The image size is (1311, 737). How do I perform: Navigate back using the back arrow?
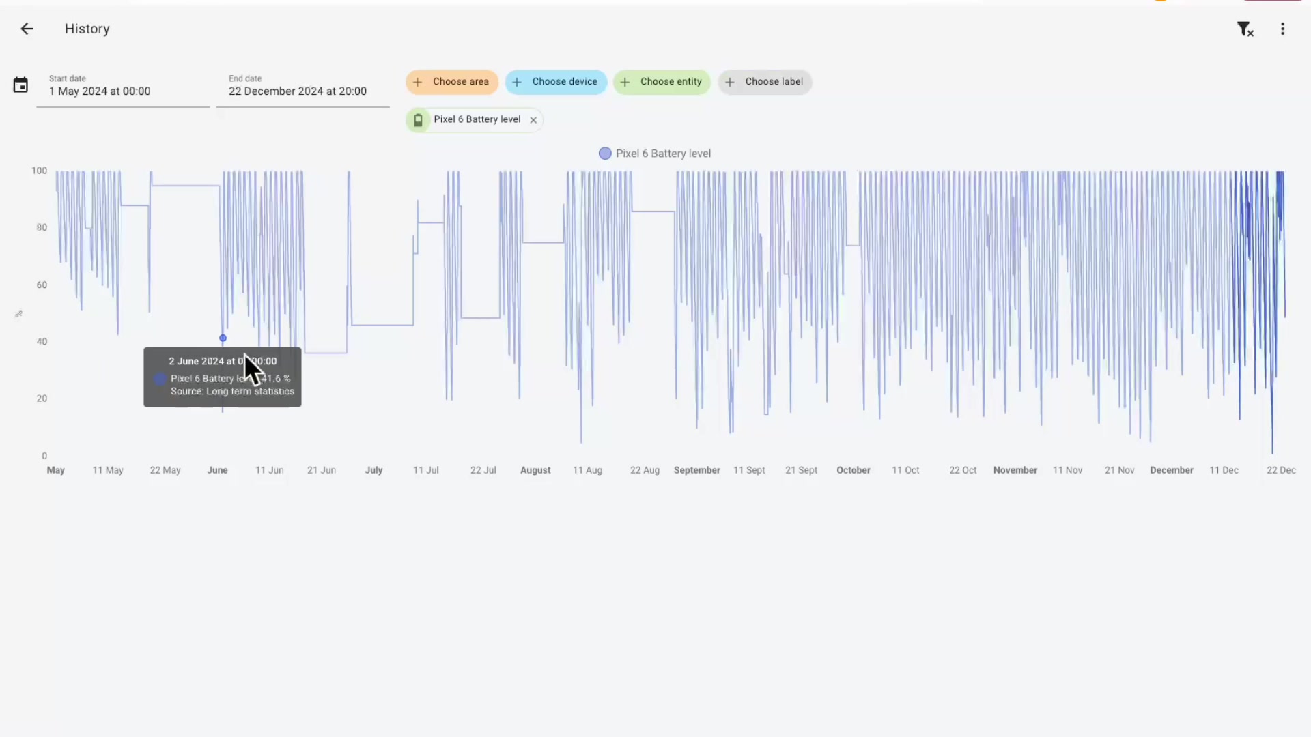click(x=27, y=29)
